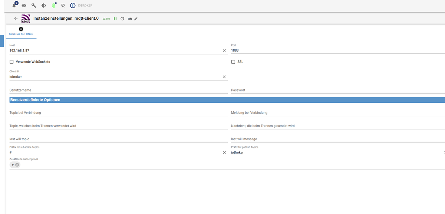The height and width of the screenshot is (214, 445).
Task: Focus the Benutzername field
Action: point(118,90)
